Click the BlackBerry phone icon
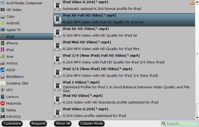 [2, 77]
